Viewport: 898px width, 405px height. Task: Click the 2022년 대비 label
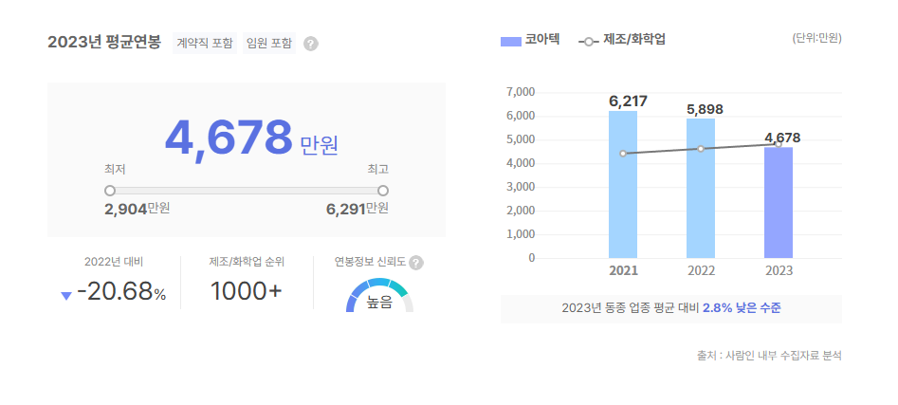pos(114,263)
